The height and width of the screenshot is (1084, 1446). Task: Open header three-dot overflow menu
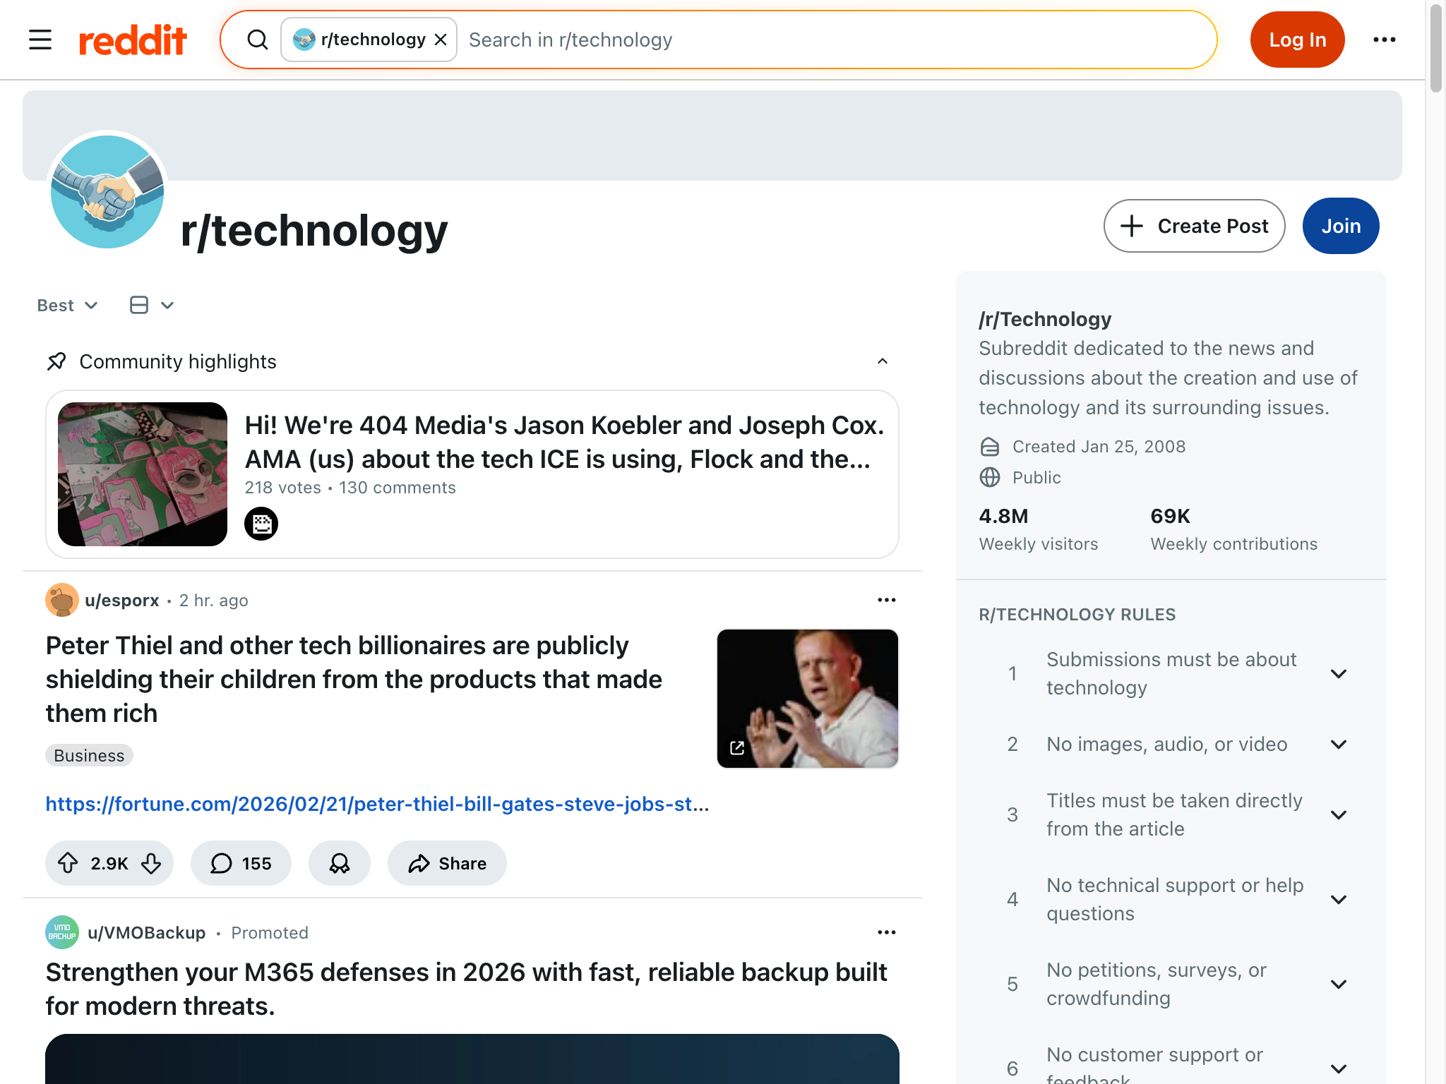tap(1384, 40)
